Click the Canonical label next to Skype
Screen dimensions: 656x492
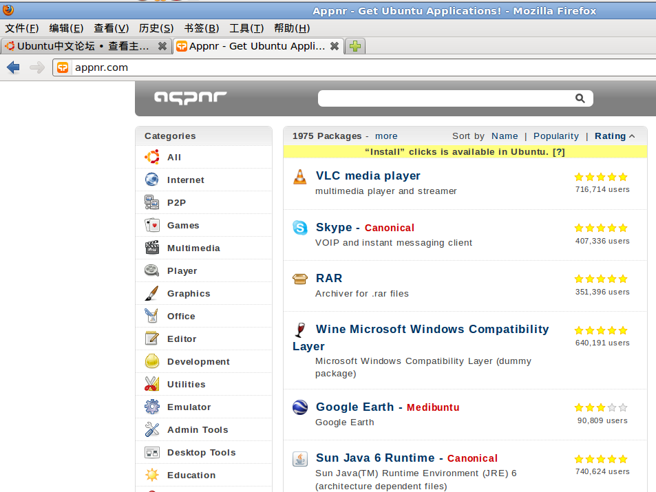pyautogui.click(x=390, y=228)
